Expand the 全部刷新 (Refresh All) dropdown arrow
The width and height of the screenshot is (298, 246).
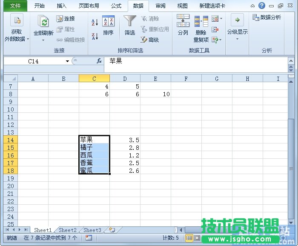pos(43,40)
